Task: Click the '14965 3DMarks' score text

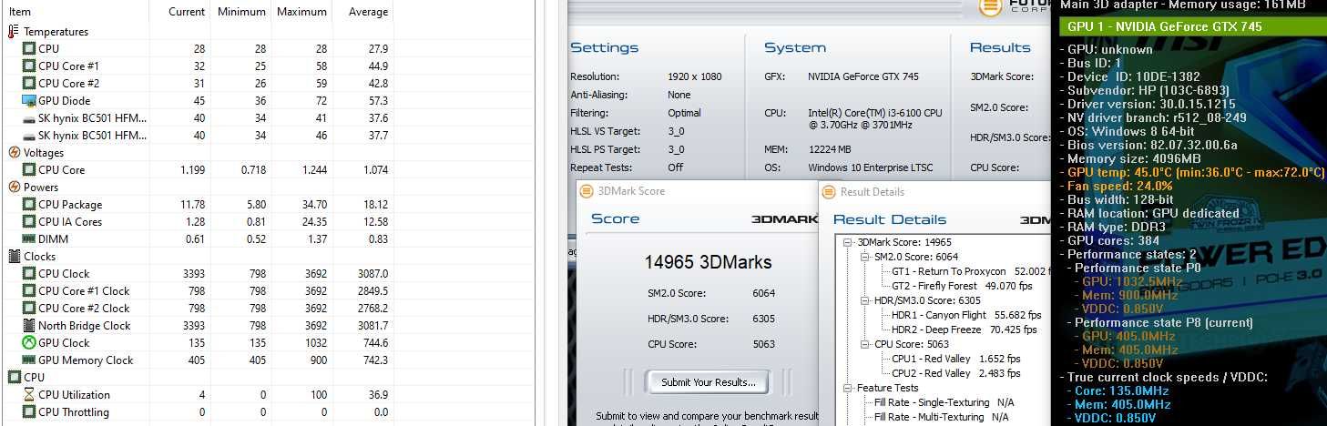Action: [x=708, y=262]
